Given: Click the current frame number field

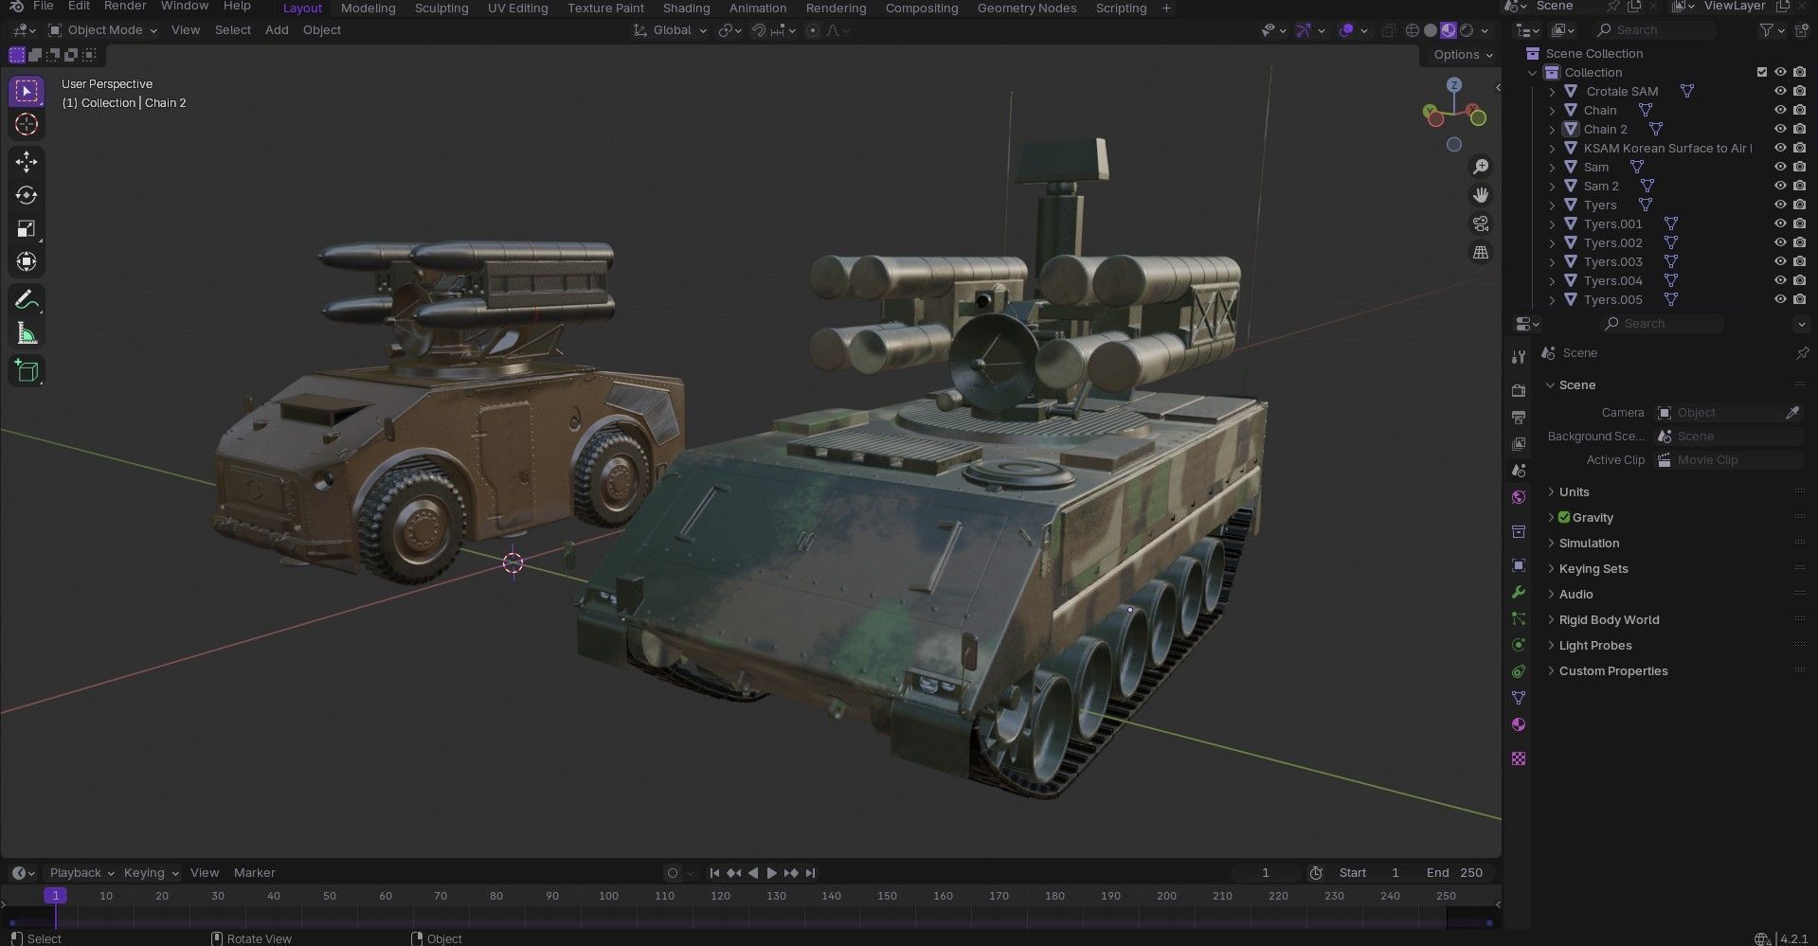Looking at the screenshot, I should click(x=1265, y=873).
